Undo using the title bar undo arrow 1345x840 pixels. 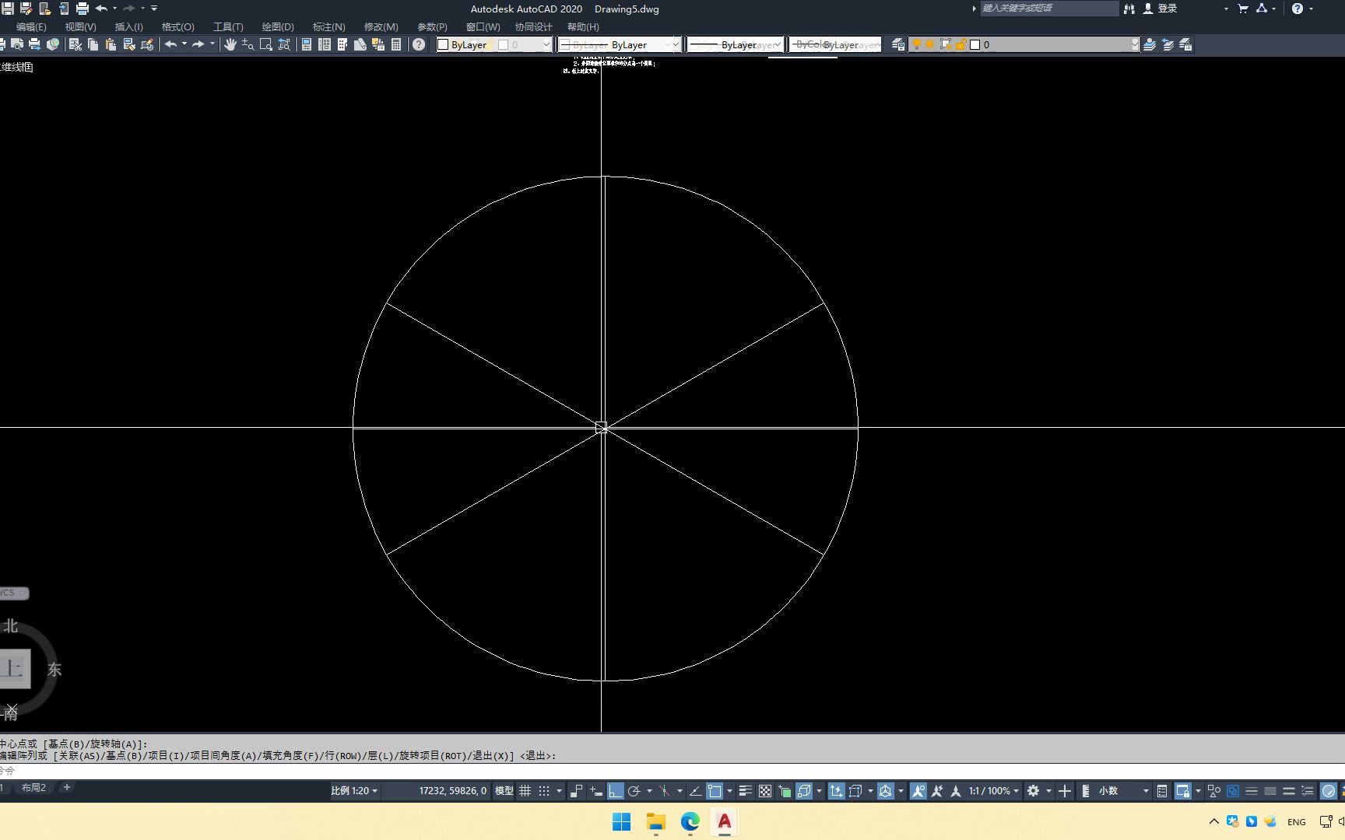[x=101, y=9]
